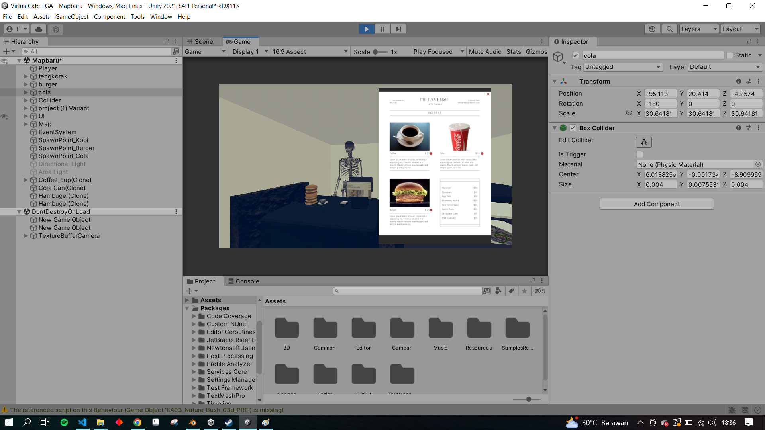765x430 pixels.
Task: Enable the Static checkbox
Action: point(730,55)
